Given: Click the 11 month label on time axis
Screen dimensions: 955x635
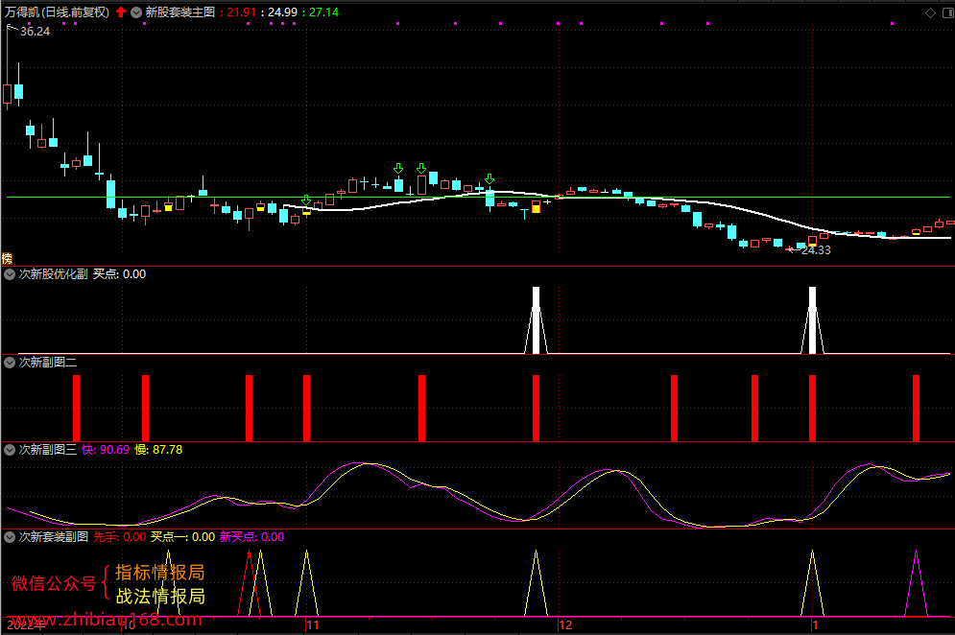Looking at the screenshot, I should (x=313, y=625).
